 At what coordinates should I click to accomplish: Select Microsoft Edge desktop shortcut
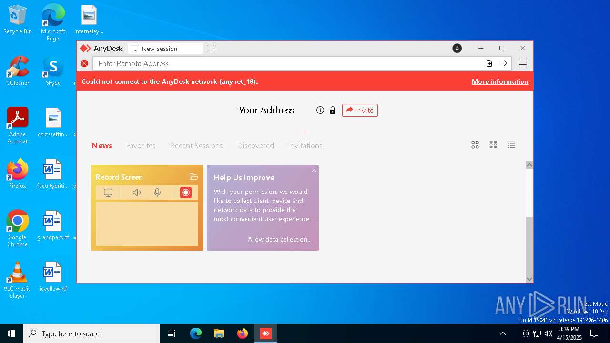click(53, 23)
